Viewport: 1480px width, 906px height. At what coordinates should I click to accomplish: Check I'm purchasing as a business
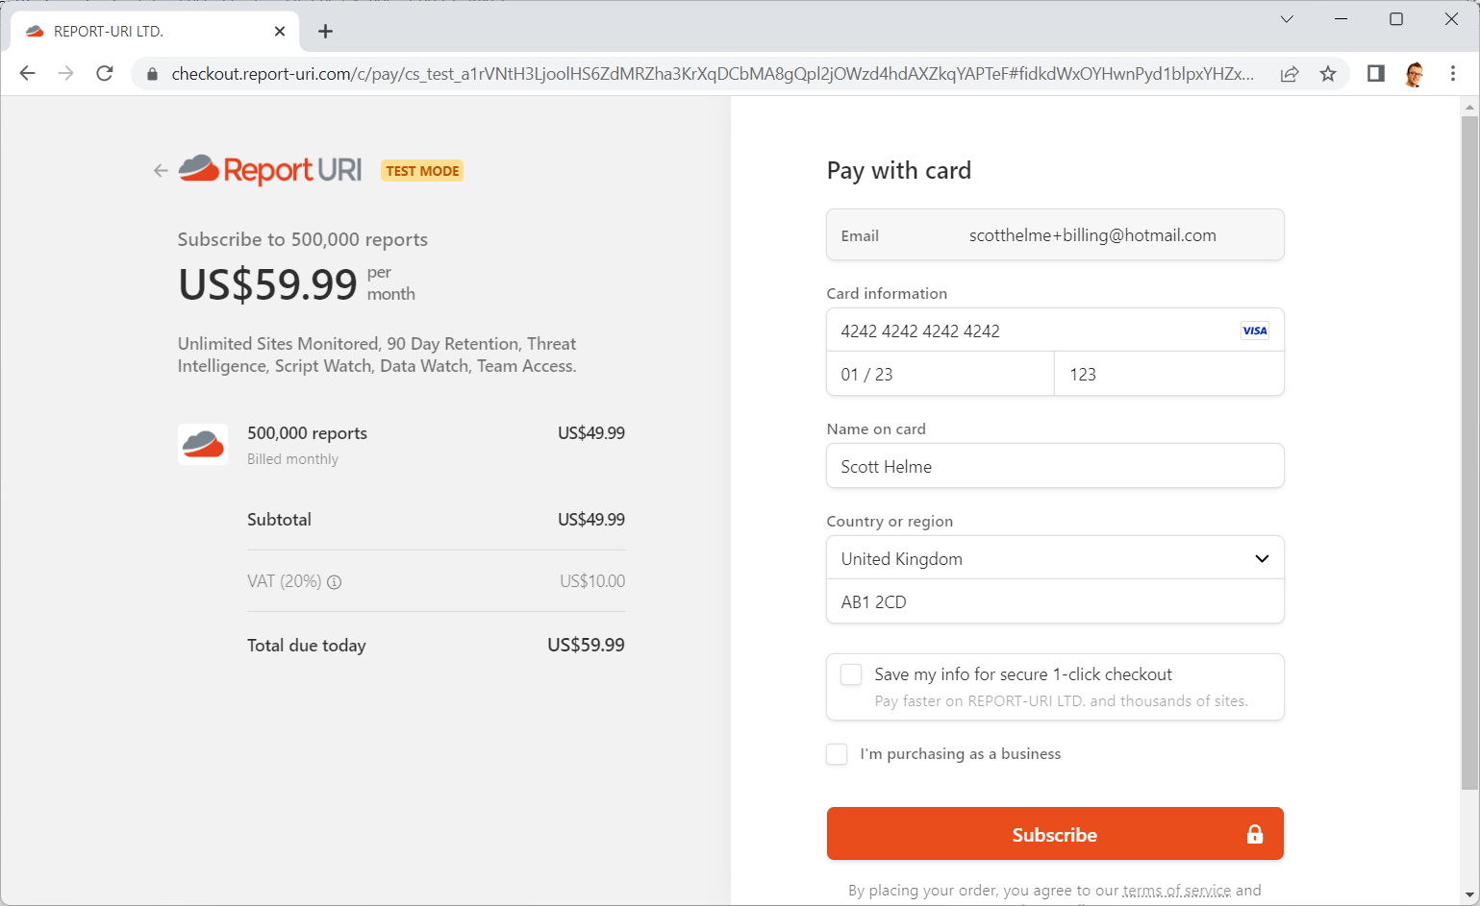click(x=837, y=754)
